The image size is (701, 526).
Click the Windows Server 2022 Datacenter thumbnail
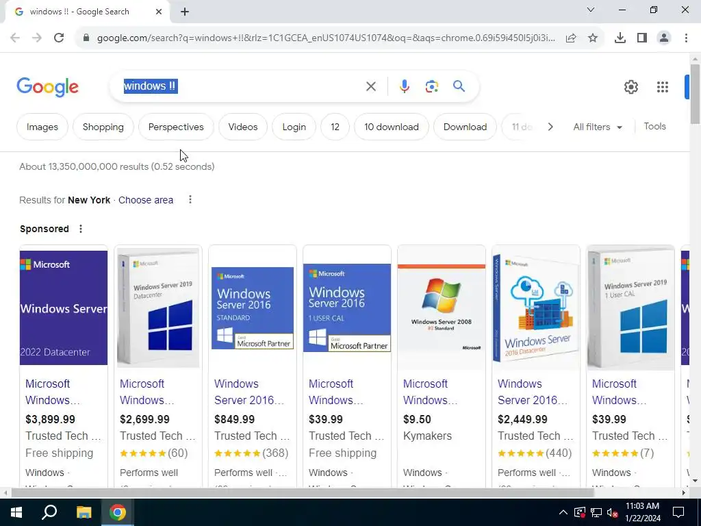[x=64, y=308]
